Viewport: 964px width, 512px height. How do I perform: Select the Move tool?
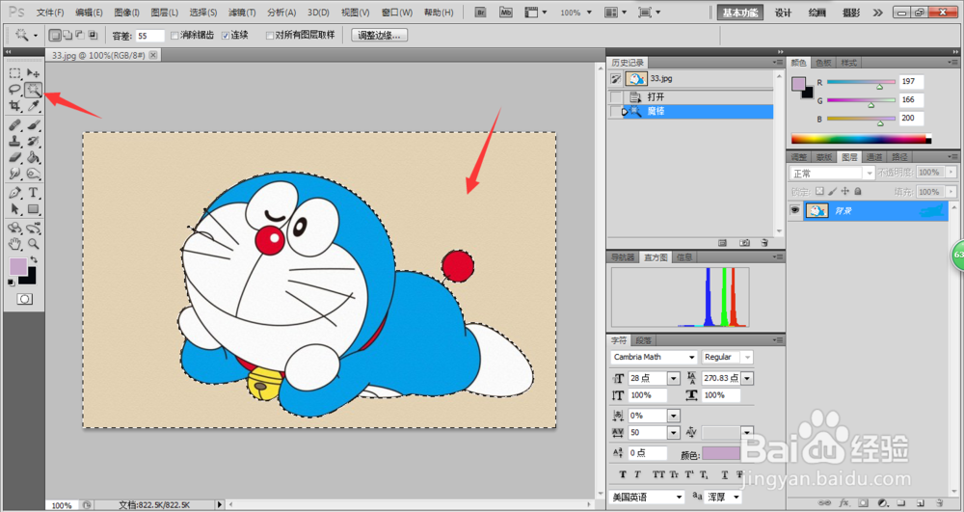click(x=33, y=73)
